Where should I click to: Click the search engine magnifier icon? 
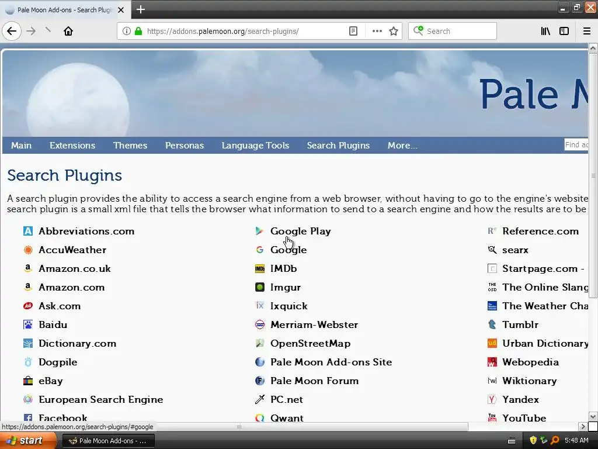point(418,31)
